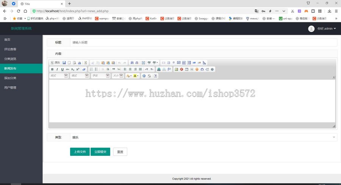The width and height of the screenshot is (341, 185).
Task: Center align text in editor
Action: click(x=130, y=69)
